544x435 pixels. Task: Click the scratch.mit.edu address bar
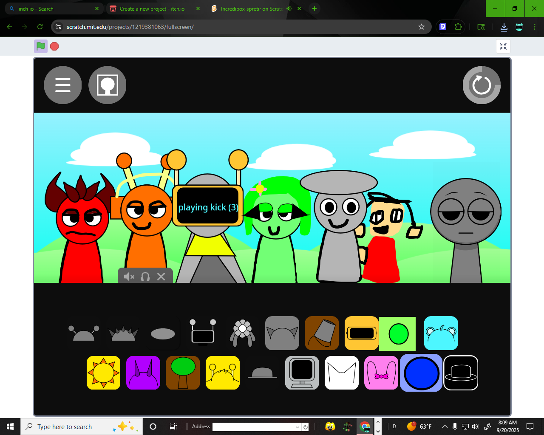(x=241, y=27)
